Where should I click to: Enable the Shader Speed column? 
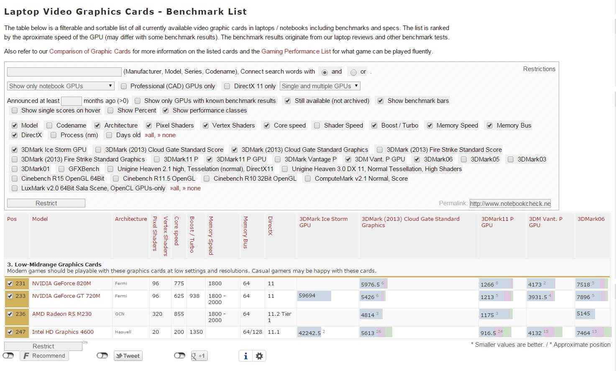coord(317,125)
